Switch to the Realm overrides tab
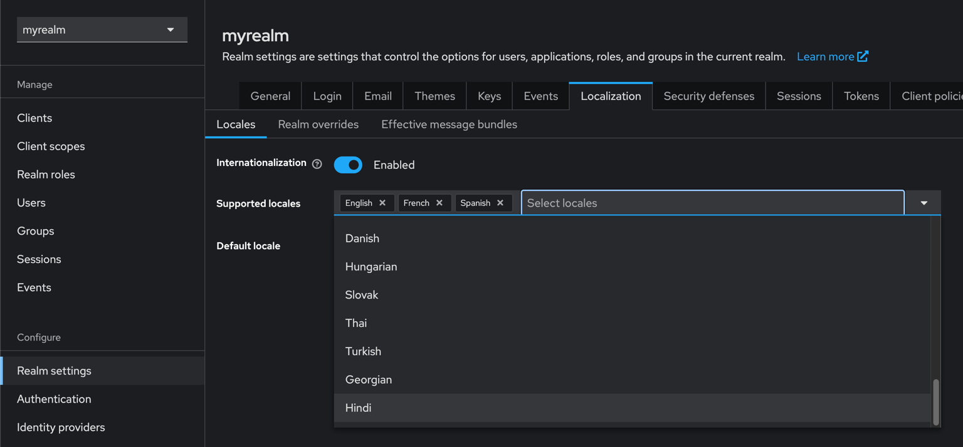This screenshot has width=963, height=447. [318, 125]
